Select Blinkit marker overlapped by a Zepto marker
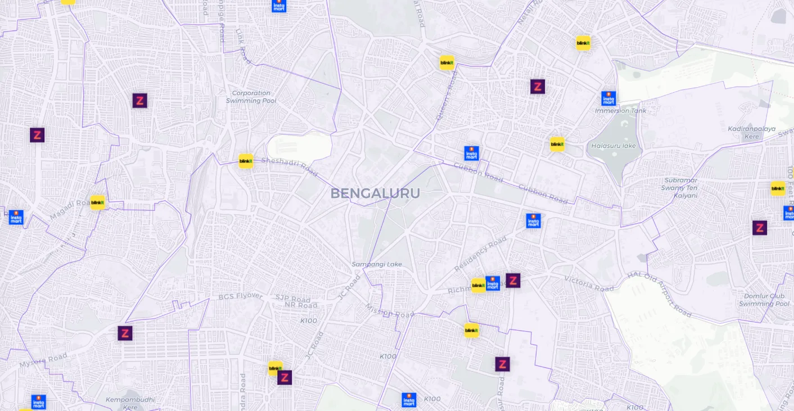Screen dimensions: 794x411 point(274,368)
